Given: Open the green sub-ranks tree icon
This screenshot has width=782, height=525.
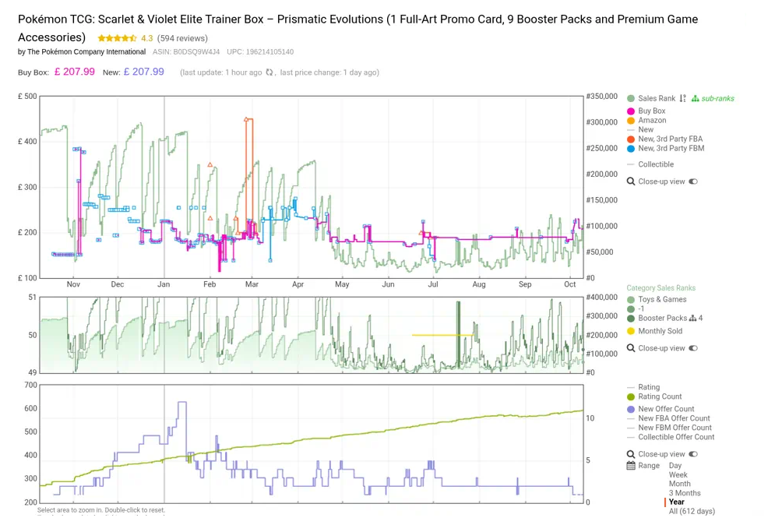Looking at the screenshot, I should 695,98.
